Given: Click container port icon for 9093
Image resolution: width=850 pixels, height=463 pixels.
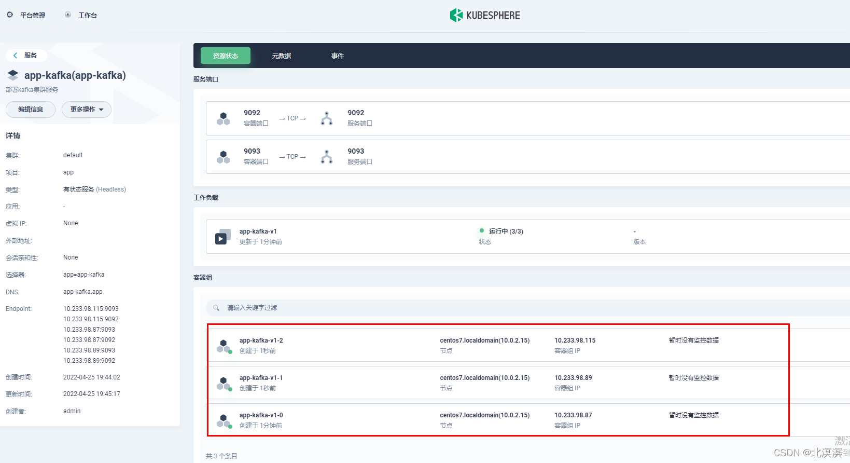Looking at the screenshot, I should click(x=224, y=157).
